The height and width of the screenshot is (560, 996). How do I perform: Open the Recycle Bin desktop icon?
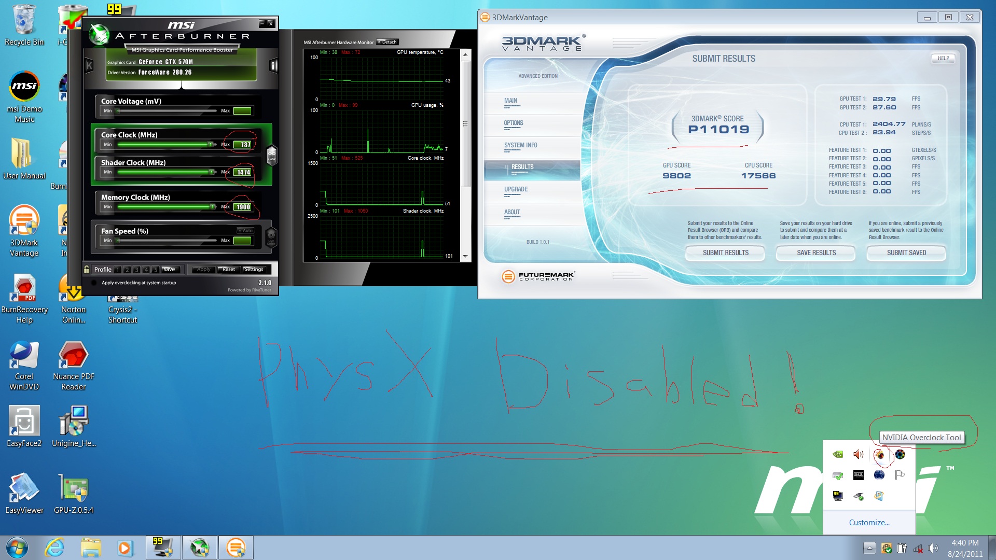[24, 25]
